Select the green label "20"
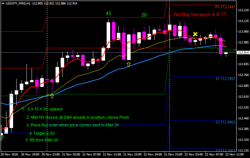 (x=144, y=15)
